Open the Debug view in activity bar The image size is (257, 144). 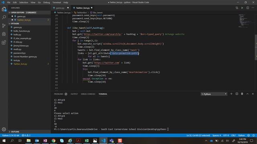coord(4,34)
